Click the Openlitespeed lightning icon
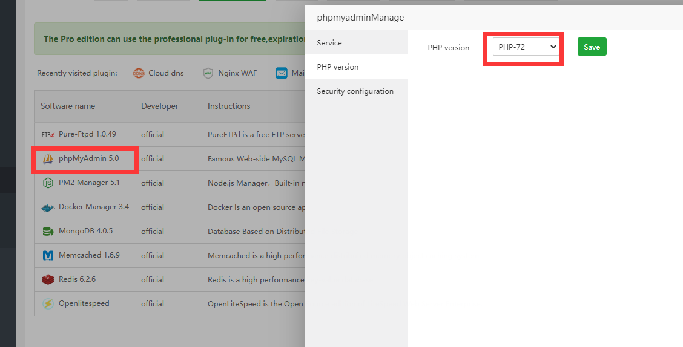The height and width of the screenshot is (347, 683). (x=48, y=303)
